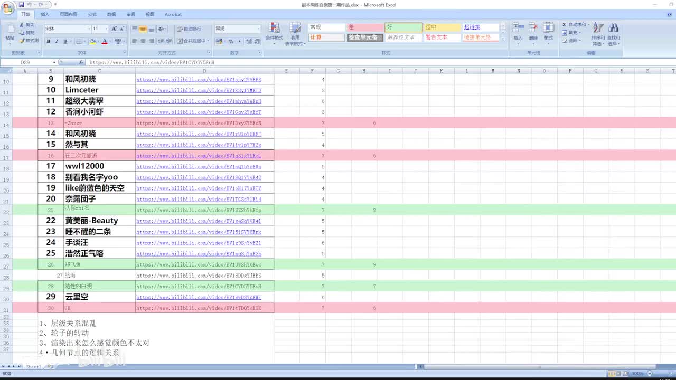Select column D header
The height and width of the screenshot is (380, 676).
204,71
